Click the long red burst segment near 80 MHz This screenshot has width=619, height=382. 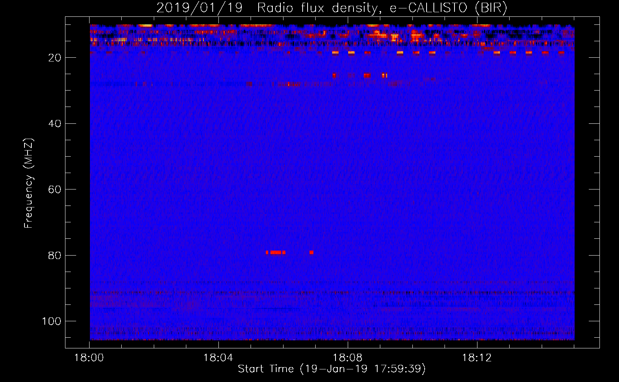point(276,253)
